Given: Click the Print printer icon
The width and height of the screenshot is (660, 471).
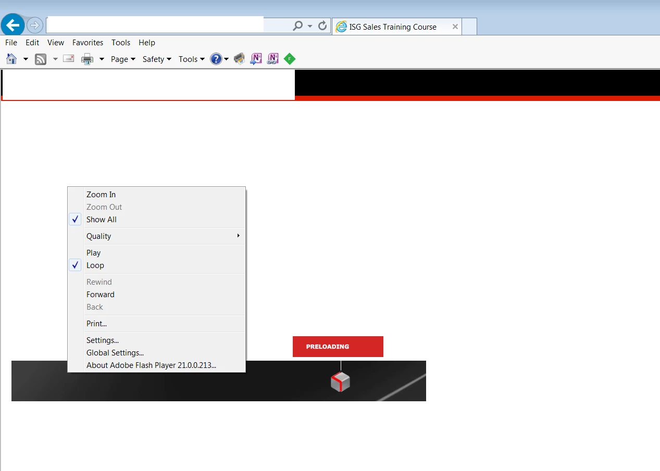Looking at the screenshot, I should pos(88,59).
